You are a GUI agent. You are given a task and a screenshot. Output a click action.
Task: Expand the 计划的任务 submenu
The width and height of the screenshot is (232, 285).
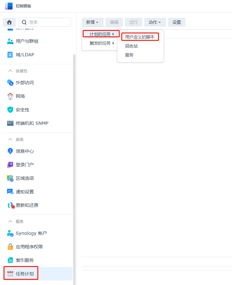(101, 34)
